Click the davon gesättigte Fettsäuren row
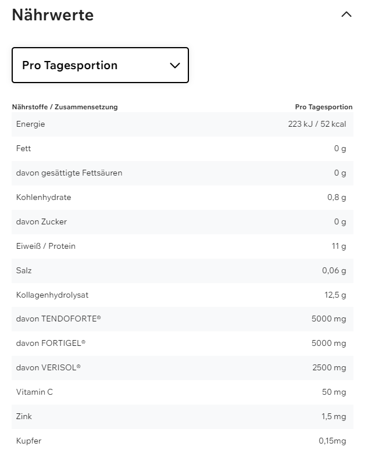The image size is (375, 454). [69, 173]
